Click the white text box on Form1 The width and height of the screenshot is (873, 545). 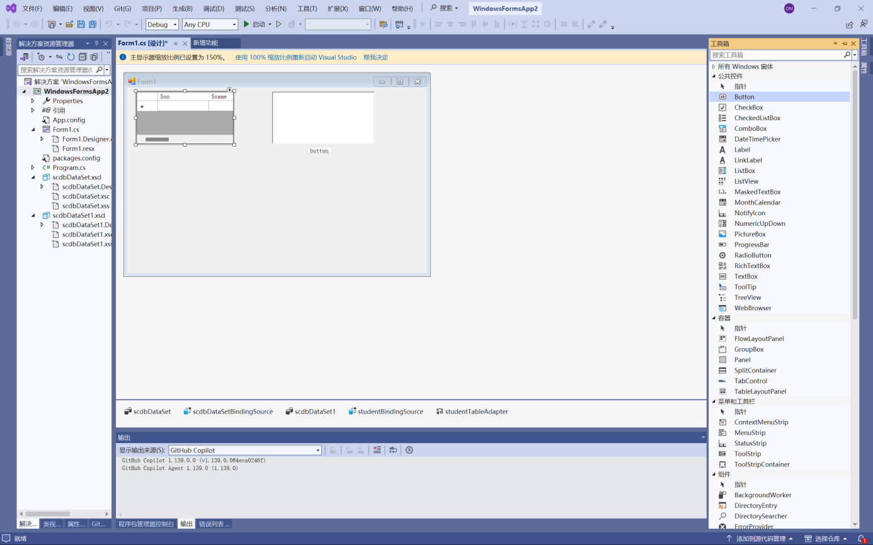323,118
